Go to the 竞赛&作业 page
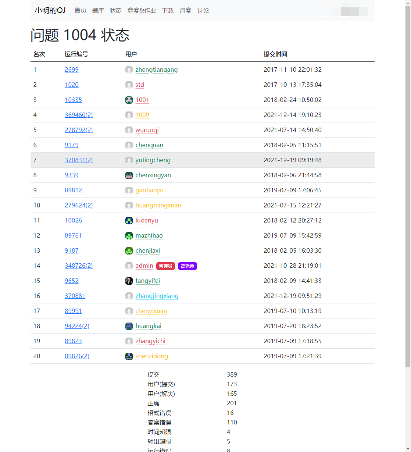Image resolution: width=411 pixels, height=452 pixels. [x=142, y=11]
